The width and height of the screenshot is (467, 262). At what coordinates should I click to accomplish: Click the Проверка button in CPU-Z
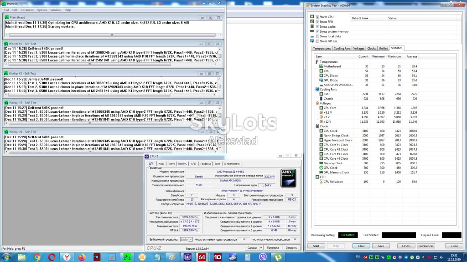(273, 247)
